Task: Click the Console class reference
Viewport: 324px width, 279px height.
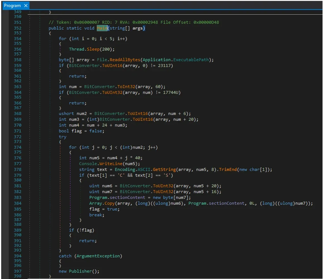Action: (88, 164)
